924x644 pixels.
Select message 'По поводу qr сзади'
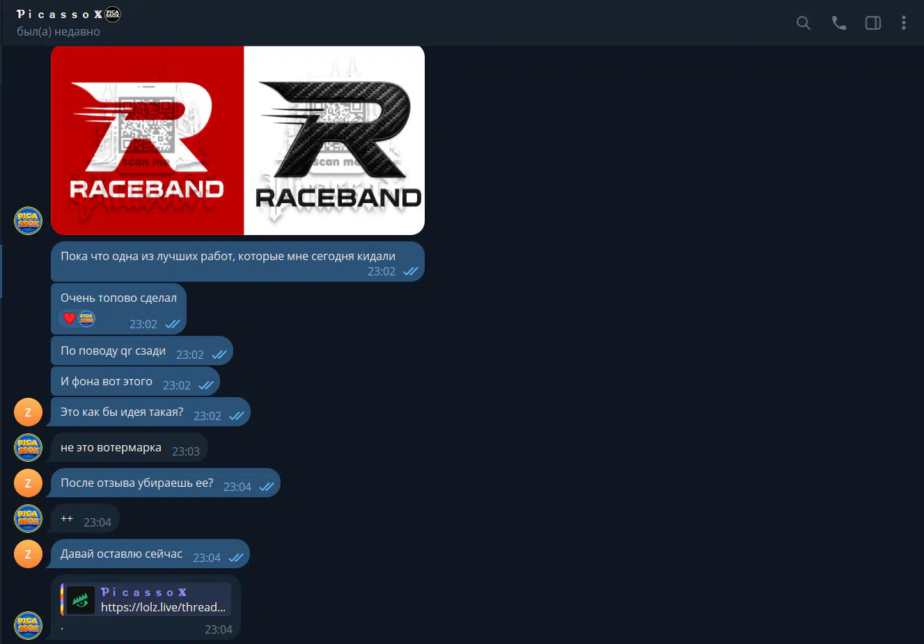tap(142, 351)
